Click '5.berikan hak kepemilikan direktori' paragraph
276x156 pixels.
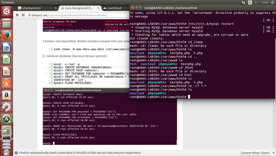click(86, 41)
